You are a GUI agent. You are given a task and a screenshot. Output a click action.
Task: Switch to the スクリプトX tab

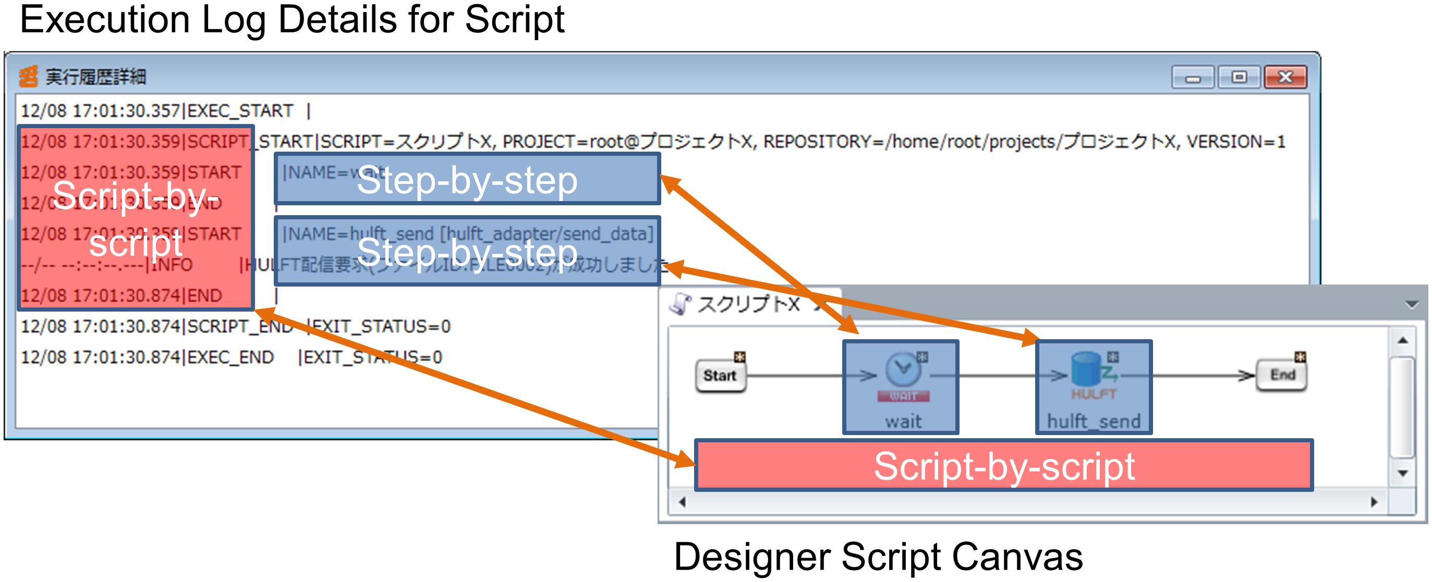click(748, 304)
